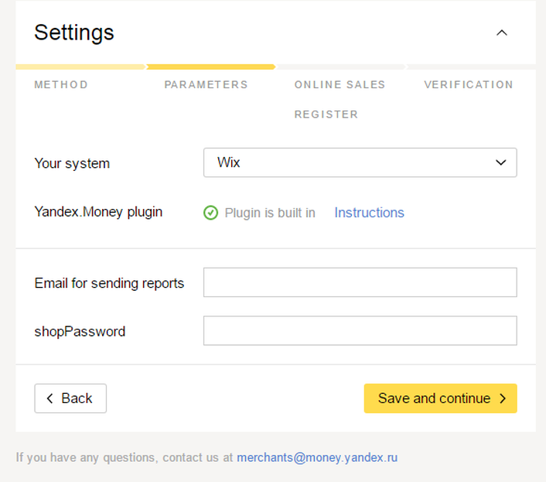
Task: Focus the shopPassword input field
Action: [360, 330]
